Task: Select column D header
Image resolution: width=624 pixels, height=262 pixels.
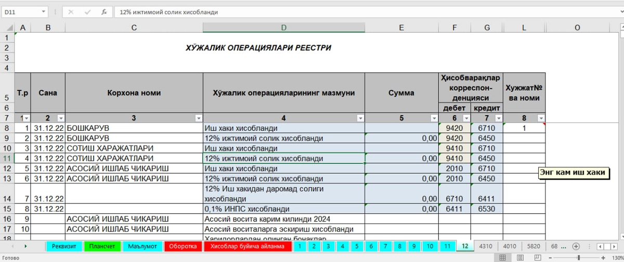Action: [283, 27]
